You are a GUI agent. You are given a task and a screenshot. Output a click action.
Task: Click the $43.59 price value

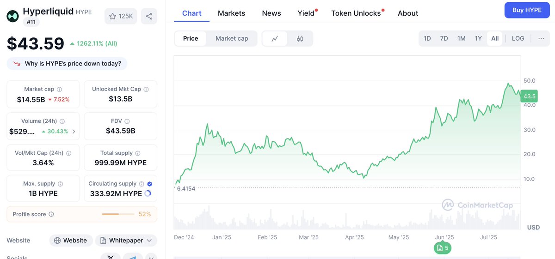[36, 44]
